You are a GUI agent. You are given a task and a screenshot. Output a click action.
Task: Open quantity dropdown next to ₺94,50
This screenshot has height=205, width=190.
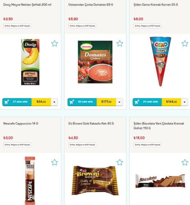click(54, 102)
